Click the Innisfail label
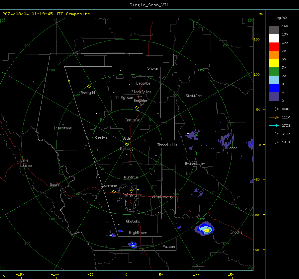This screenshot has width=299, height=279. click(134, 120)
